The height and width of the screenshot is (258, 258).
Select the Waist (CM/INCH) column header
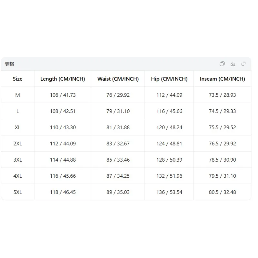[118, 79]
